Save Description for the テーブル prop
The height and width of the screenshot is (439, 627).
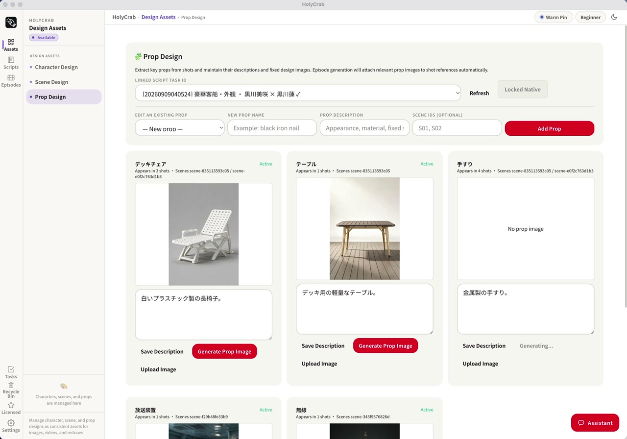(323, 345)
